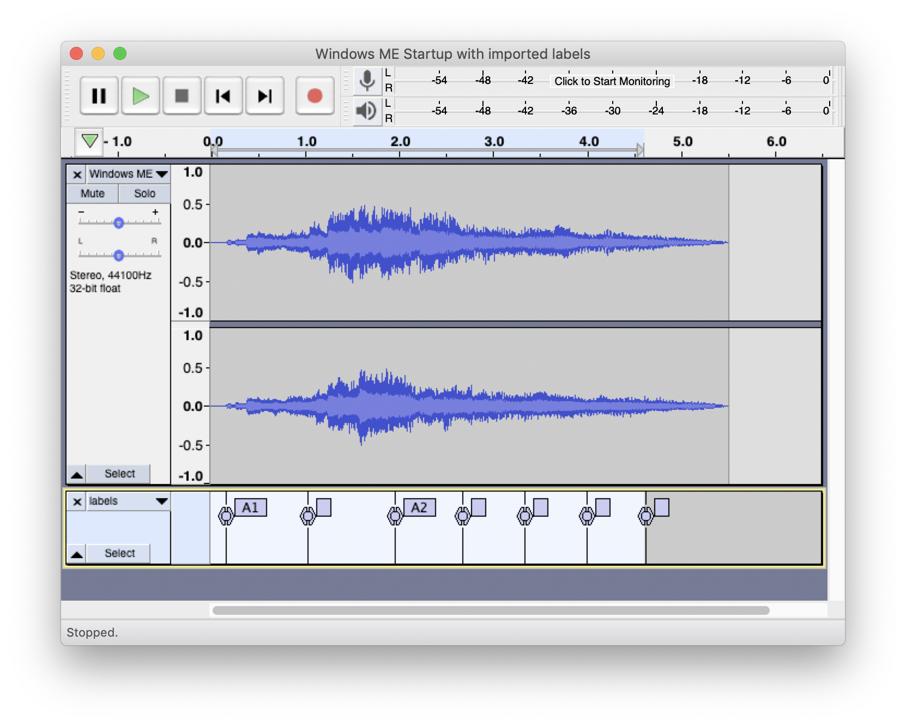Click the play region end marker on ruler
The width and height of the screenshot is (906, 726).
click(641, 149)
